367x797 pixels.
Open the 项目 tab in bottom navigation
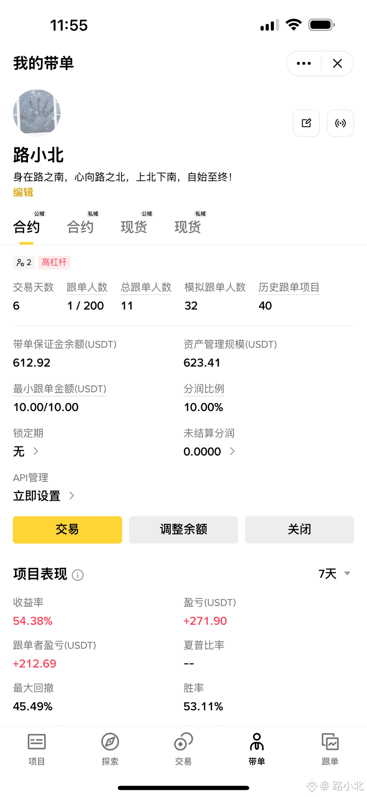[x=37, y=749]
